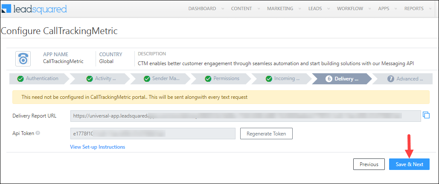Click the 'Global' country value
439x184 pixels.
[x=106, y=61]
